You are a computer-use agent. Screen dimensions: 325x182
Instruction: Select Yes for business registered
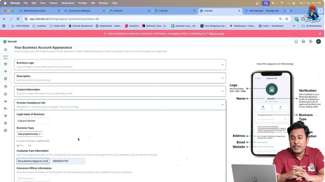(18, 146)
